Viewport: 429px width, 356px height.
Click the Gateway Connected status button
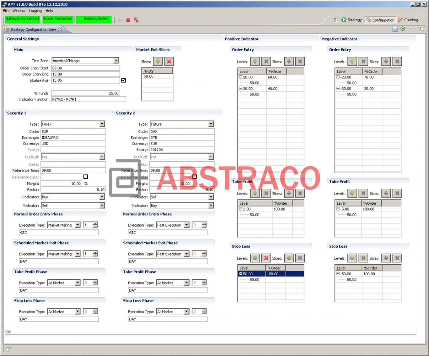coord(22,19)
